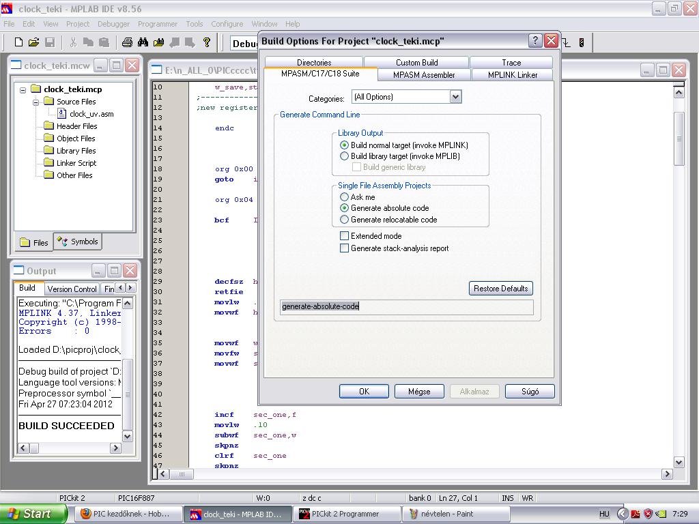The width and height of the screenshot is (699, 524).
Task: Open PICkit 2 Programmer from taskbar
Action: [x=347, y=514]
